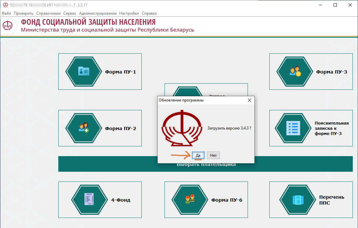Open the partially hidden Запрос tile
This screenshot has height=228, width=358.
pyautogui.click(x=206, y=90)
